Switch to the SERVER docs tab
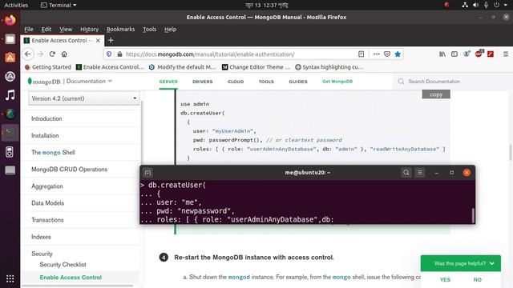Image resolution: width=513 pixels, height=288 pixels. (x=168, y=82)
